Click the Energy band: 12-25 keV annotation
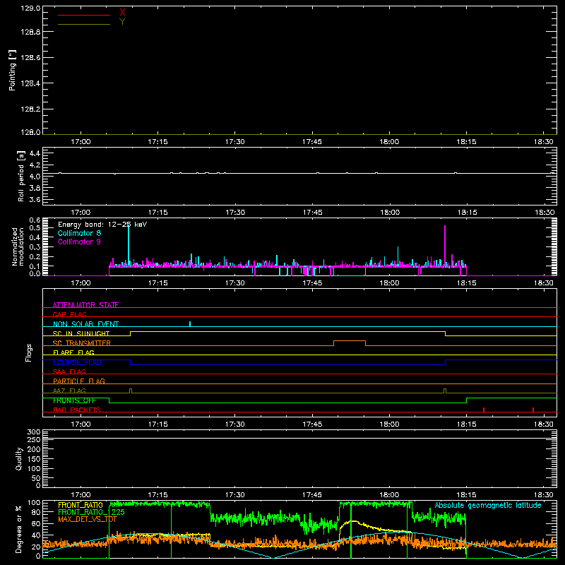 tap(102, 225)
